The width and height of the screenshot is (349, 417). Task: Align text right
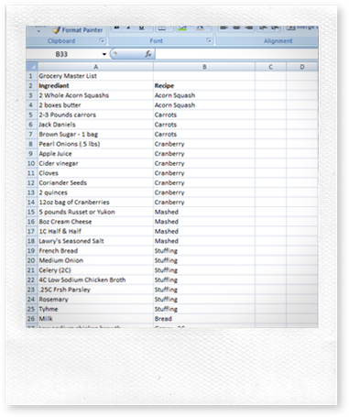(x=248, y=28)
